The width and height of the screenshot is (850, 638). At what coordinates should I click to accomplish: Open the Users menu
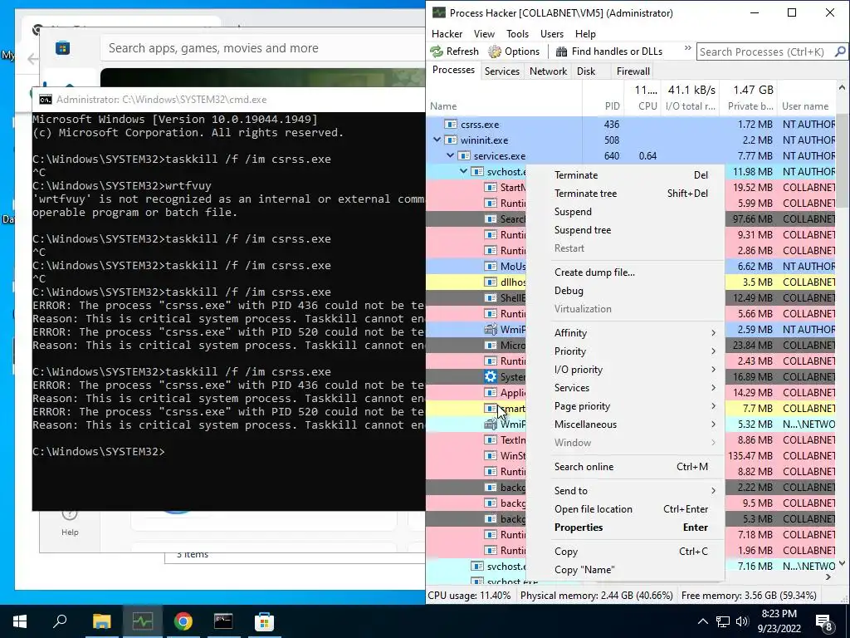tap(552, 33)
